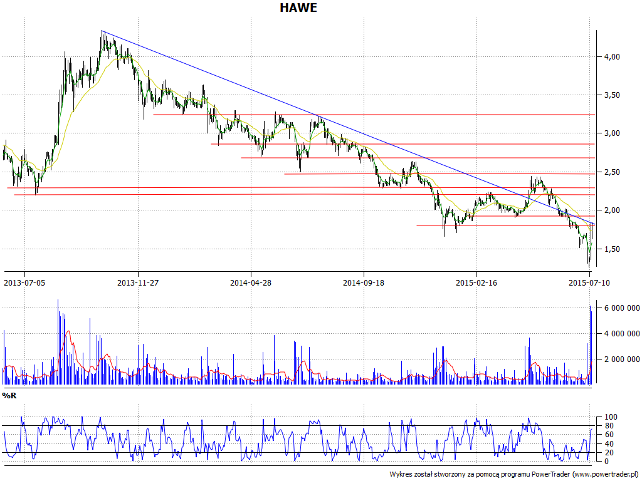
Task: Click the blue descending trendline
Action: (x=348, y=127)
